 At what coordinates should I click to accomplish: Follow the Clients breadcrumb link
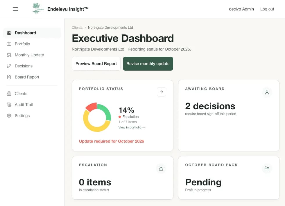77,27
